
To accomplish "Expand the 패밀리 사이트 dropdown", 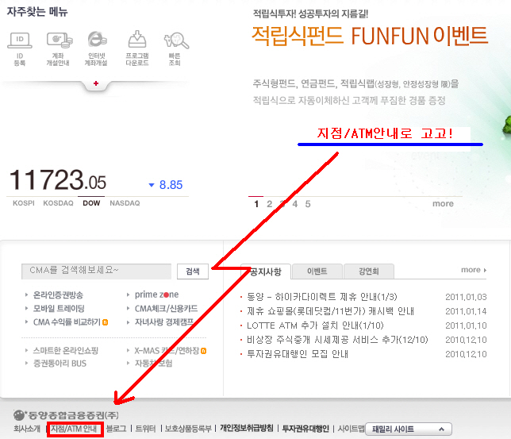I will point(409,429).
